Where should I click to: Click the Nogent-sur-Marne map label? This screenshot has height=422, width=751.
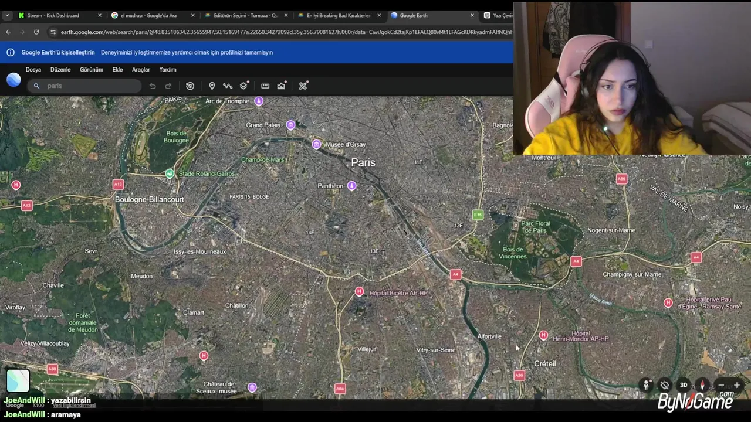pyautogui.click(x=611, y=230)
